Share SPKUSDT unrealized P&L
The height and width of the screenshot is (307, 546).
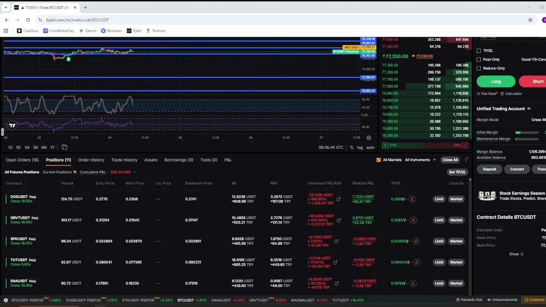pyautogui.click(x=336, y=241)
